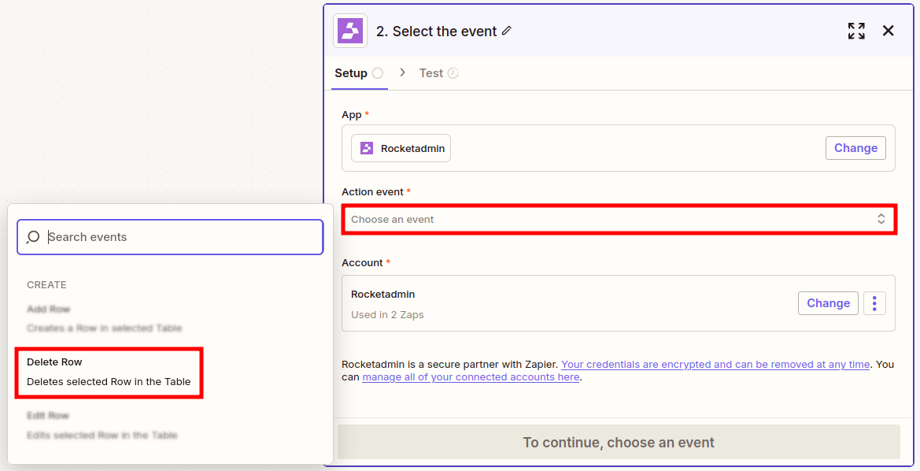Open manage all connected accounts link

click(x=471, y=377)
